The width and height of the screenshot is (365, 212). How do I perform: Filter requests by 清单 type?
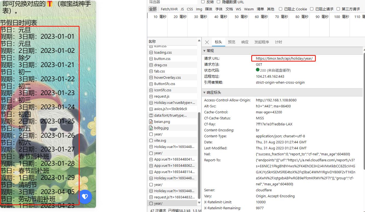[x=260, y=9]
